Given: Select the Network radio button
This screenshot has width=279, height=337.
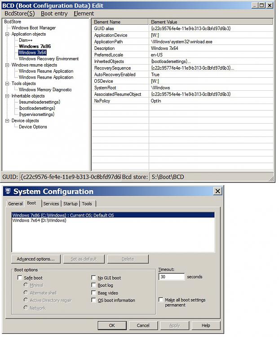Looking at the screenshot, I should (x=26, y=307).
